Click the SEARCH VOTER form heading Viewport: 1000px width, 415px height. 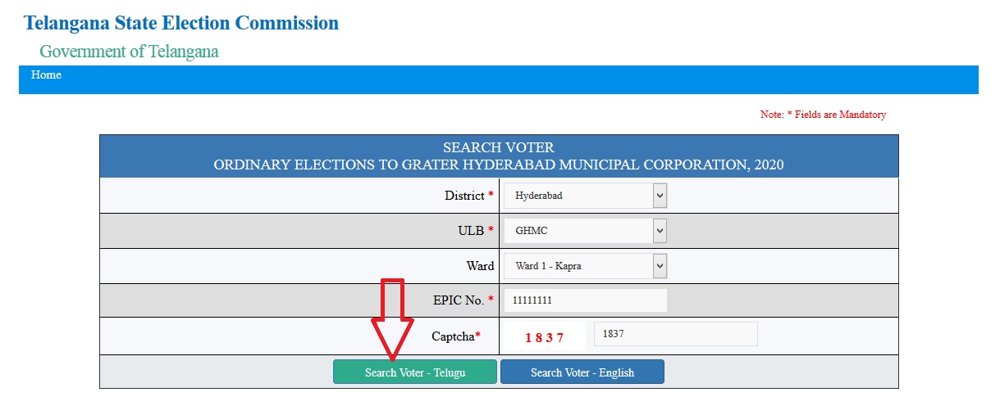(499, 148)
